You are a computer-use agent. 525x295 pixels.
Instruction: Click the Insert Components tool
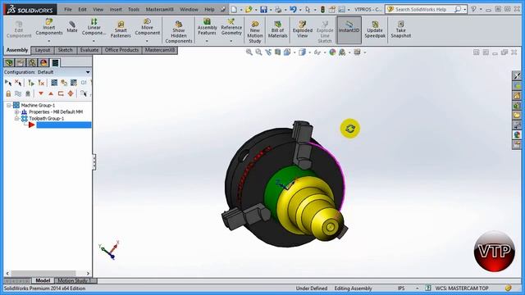[49, 27]
